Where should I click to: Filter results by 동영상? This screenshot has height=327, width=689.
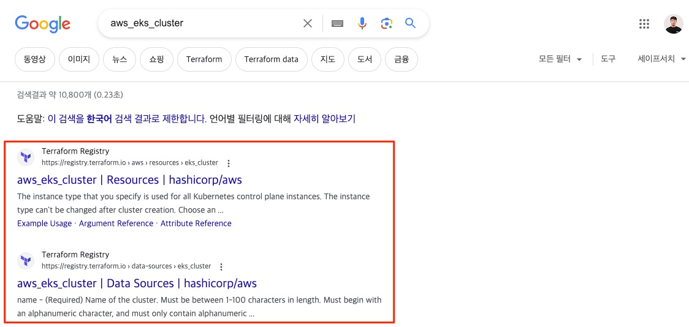[35, 59]
